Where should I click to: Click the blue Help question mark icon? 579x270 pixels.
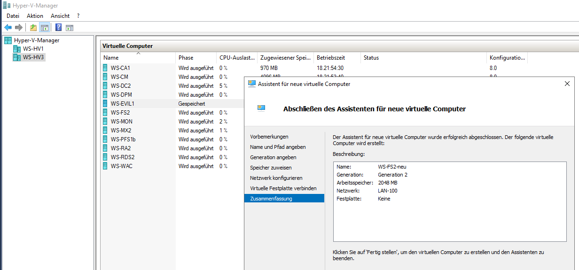(59, 27)
